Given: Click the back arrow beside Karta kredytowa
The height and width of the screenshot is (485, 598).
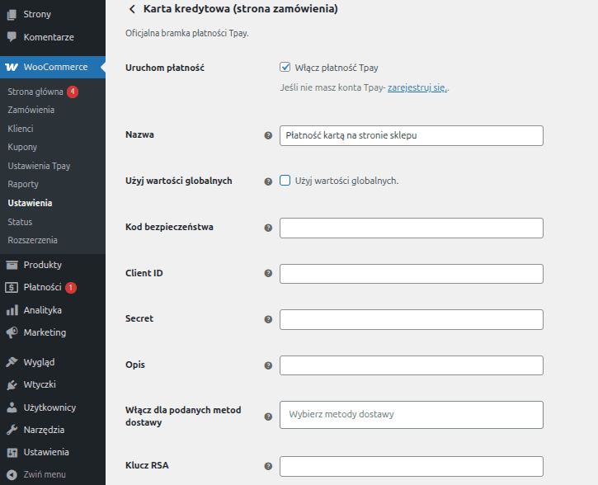Looking at the screenshot, I should (131, 9).
